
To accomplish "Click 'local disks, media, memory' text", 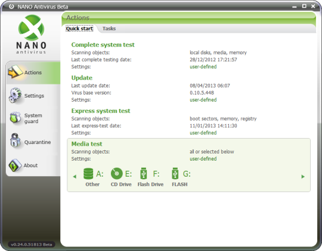I will [x=218, y=53].
